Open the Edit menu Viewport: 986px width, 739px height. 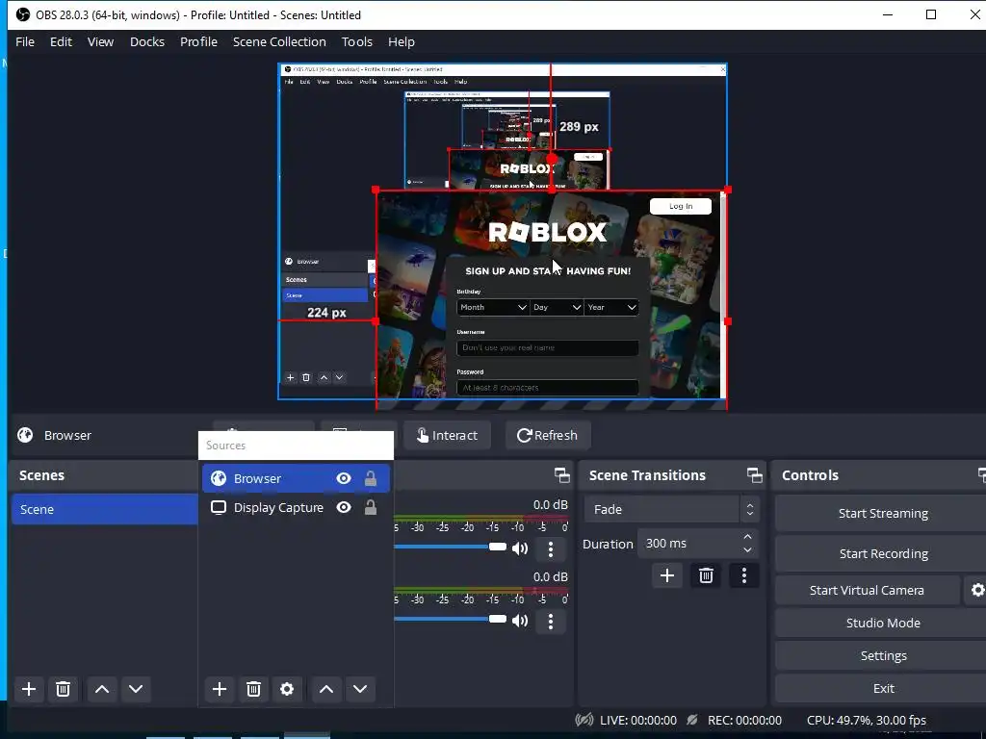click(61, 42)
